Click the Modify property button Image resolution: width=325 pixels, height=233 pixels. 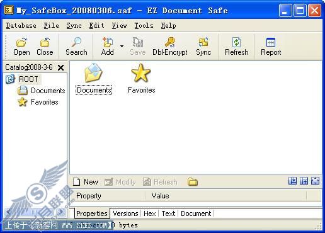(120, 182)
